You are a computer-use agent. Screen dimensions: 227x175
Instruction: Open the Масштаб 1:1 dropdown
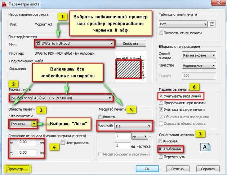tap(133, 126)
